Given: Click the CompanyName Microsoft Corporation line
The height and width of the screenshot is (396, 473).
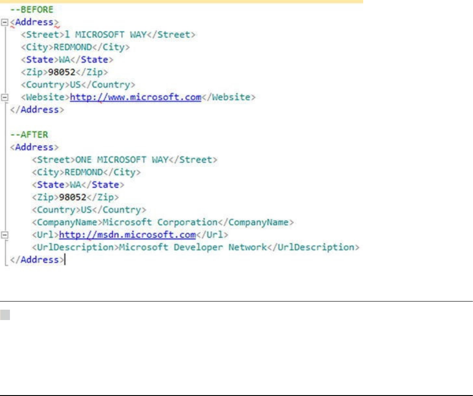Looking at the screenshot, I should [x=163, y=222].
